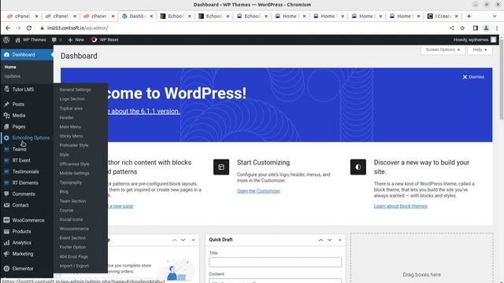Select Typography submenu item
Screen dimensions: 504x283
tap(71, 182)
